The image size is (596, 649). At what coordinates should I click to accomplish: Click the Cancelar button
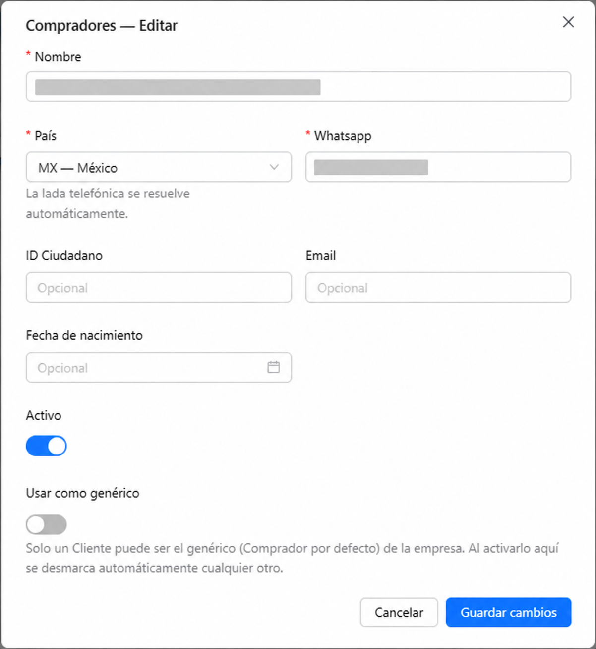point(399,612)
